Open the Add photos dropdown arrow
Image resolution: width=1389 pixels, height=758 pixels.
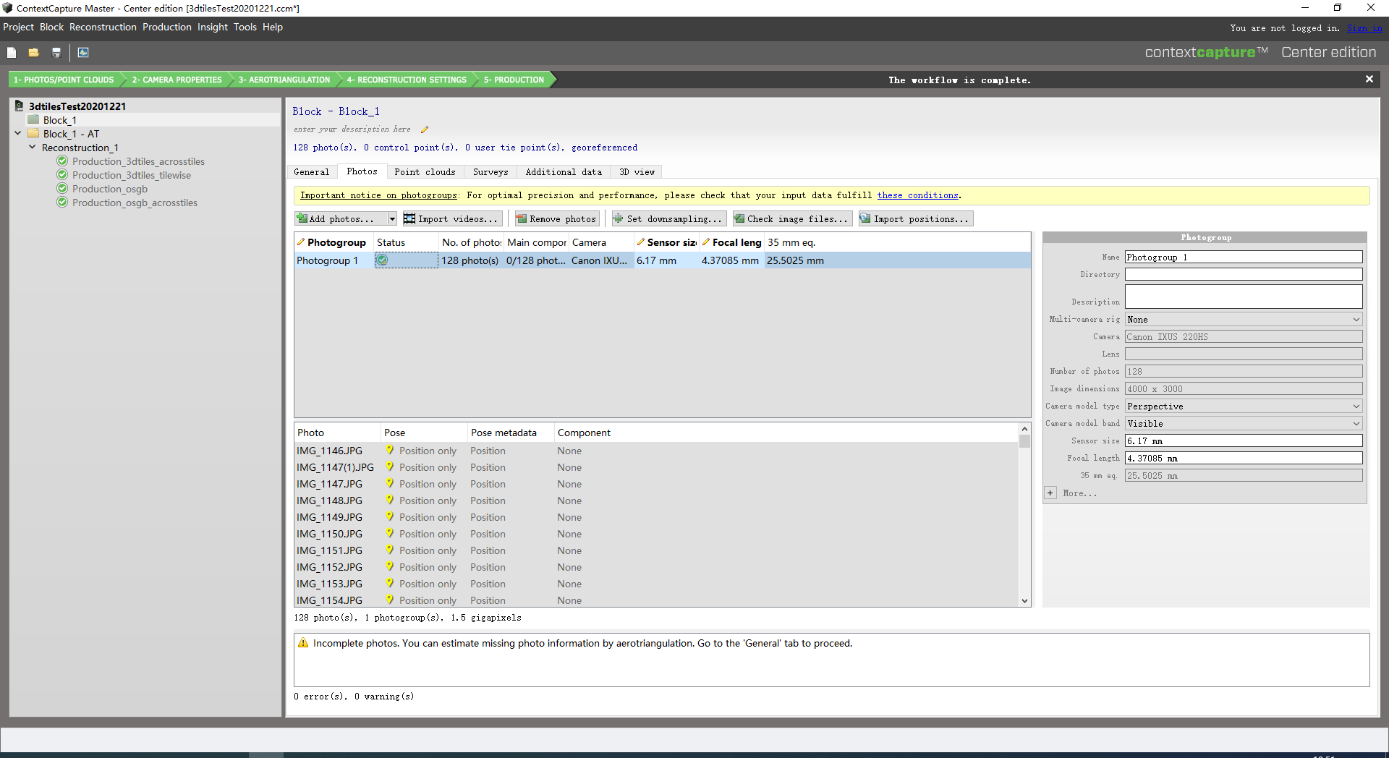392,218
